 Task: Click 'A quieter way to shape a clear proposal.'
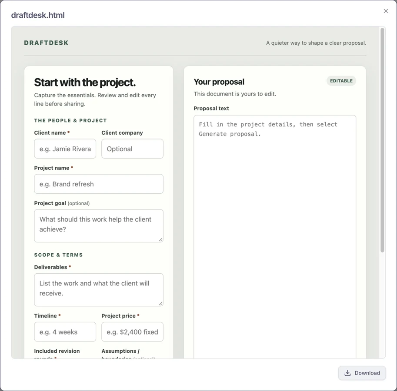click(316, 43)
